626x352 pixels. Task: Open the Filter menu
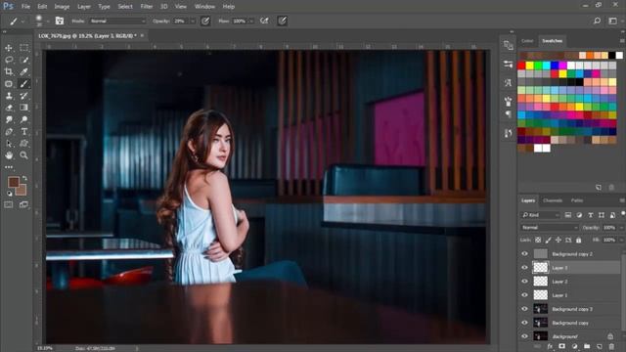147,7
